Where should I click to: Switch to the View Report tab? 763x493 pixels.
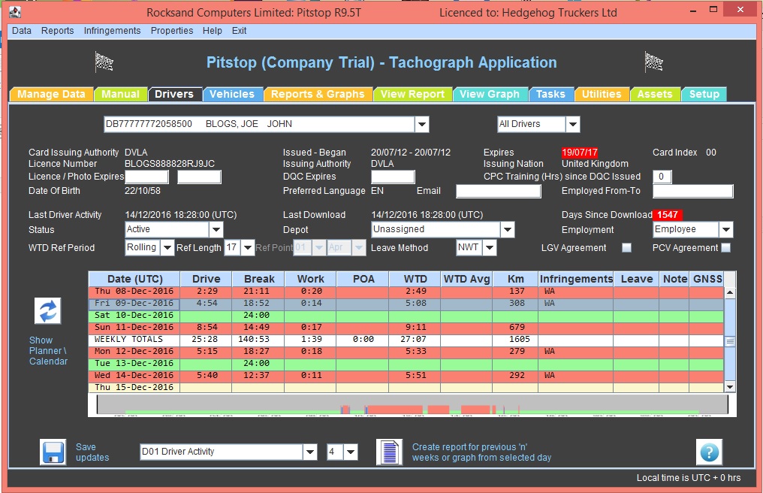pos(412,94)
